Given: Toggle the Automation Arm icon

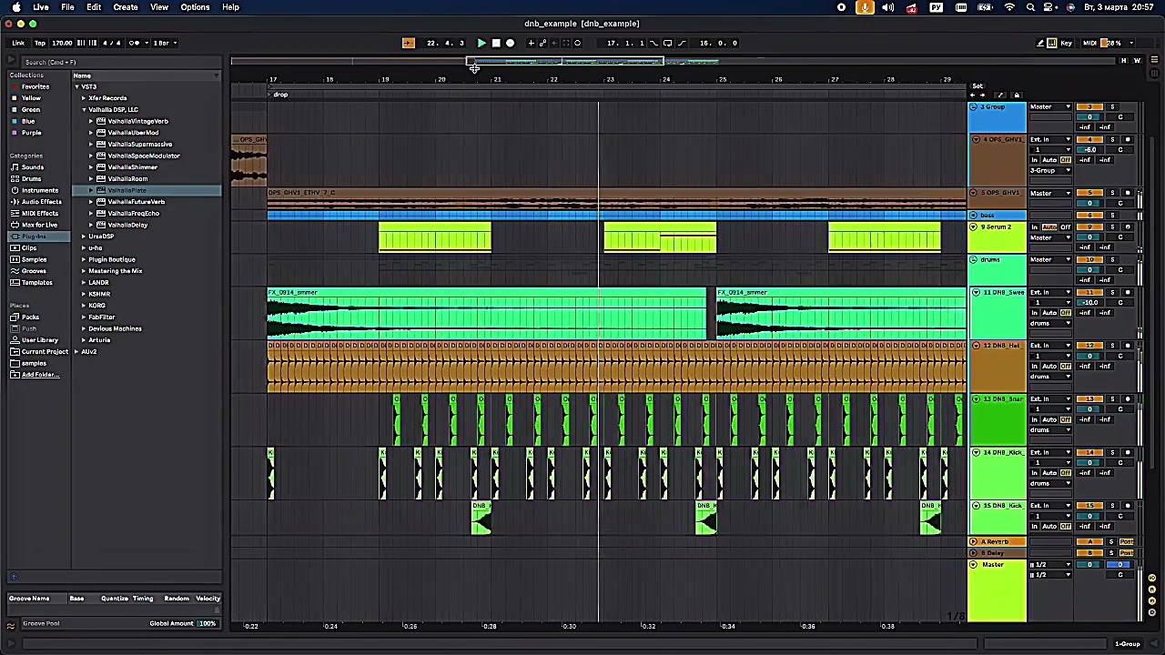Looking at the screenshot, I should [542, 43].
